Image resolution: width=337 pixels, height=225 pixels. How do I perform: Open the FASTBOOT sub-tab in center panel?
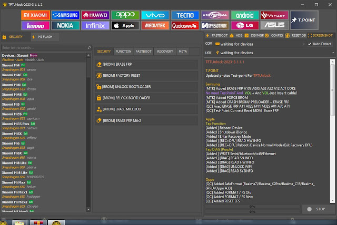pos(143,52)
